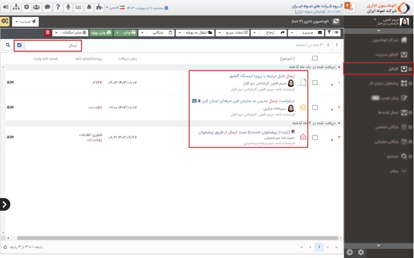Open the organization chart icon
The width and height of the screenshot is (414, 258).
pyautogui.click(x=16, y=7)
